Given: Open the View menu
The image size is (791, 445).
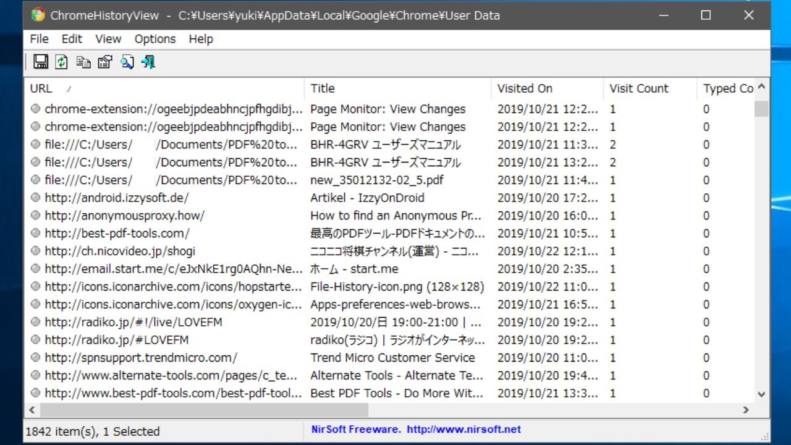Looking at the screenshot, I should coord(108,39).
